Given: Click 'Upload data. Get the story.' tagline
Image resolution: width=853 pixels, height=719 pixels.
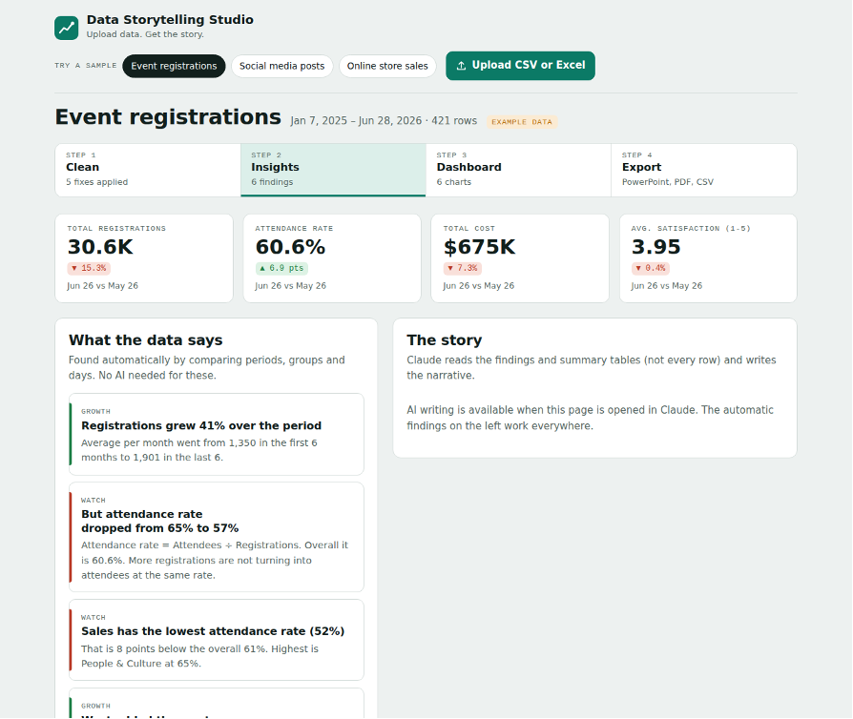Looking at the screenshot, I should tap(145, 34).
